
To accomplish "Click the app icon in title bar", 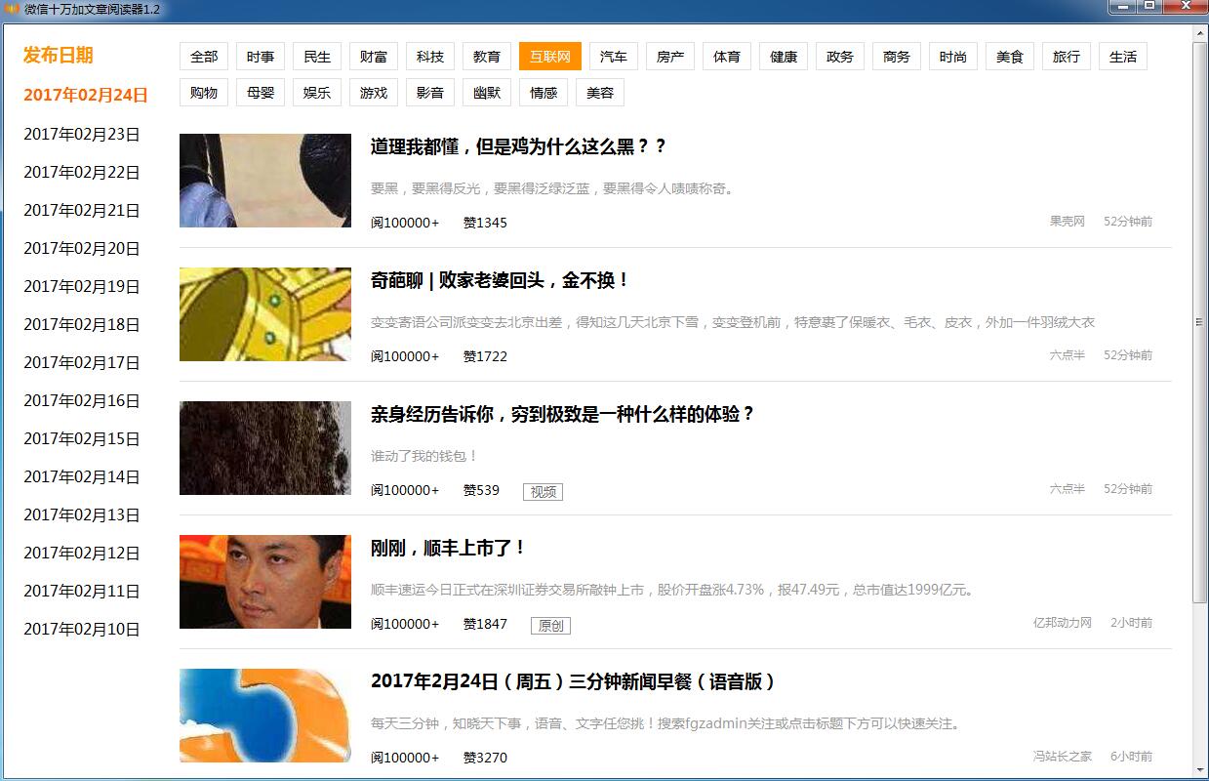I will 13,9.
